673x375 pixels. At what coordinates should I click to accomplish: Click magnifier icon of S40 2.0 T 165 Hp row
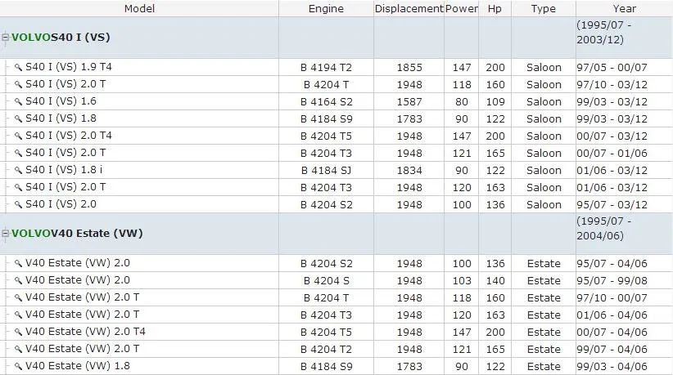18,153
